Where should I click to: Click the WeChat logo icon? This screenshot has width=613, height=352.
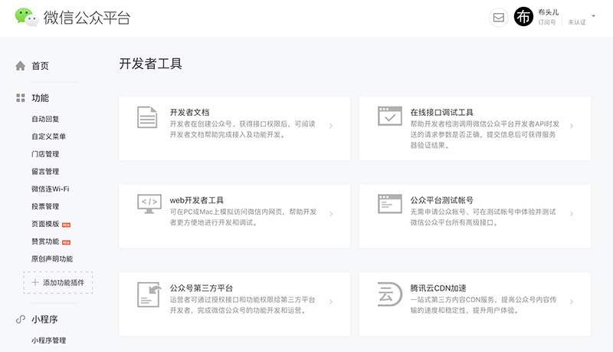tap(27, 17)
